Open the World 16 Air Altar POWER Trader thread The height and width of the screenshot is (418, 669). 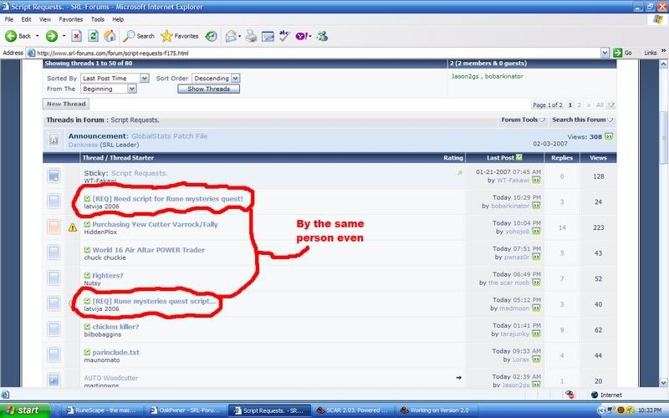(x=148, y=250)
